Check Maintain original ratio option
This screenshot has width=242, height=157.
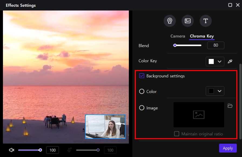pyautogui.click(x=177, y=134)
